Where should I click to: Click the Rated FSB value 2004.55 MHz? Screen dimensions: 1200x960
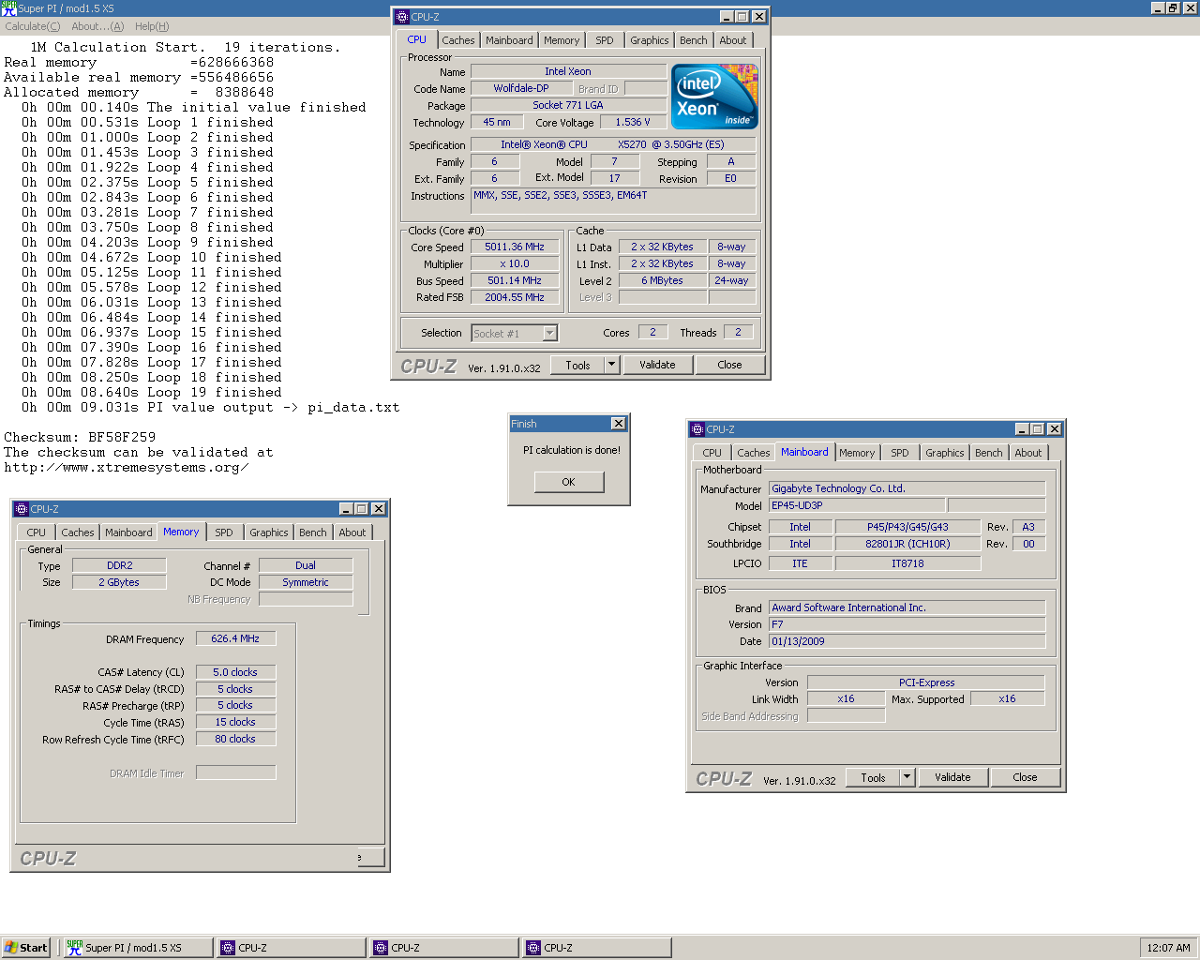point(515,297)
